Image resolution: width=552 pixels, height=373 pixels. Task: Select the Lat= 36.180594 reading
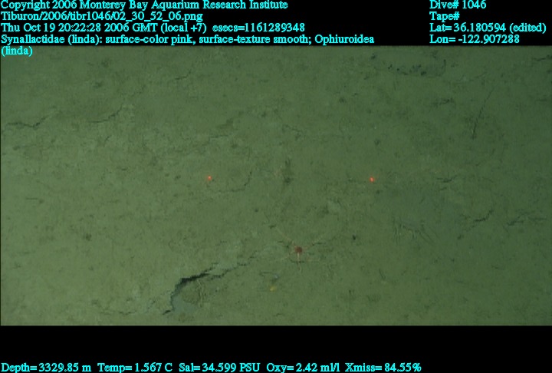point(487,28)
